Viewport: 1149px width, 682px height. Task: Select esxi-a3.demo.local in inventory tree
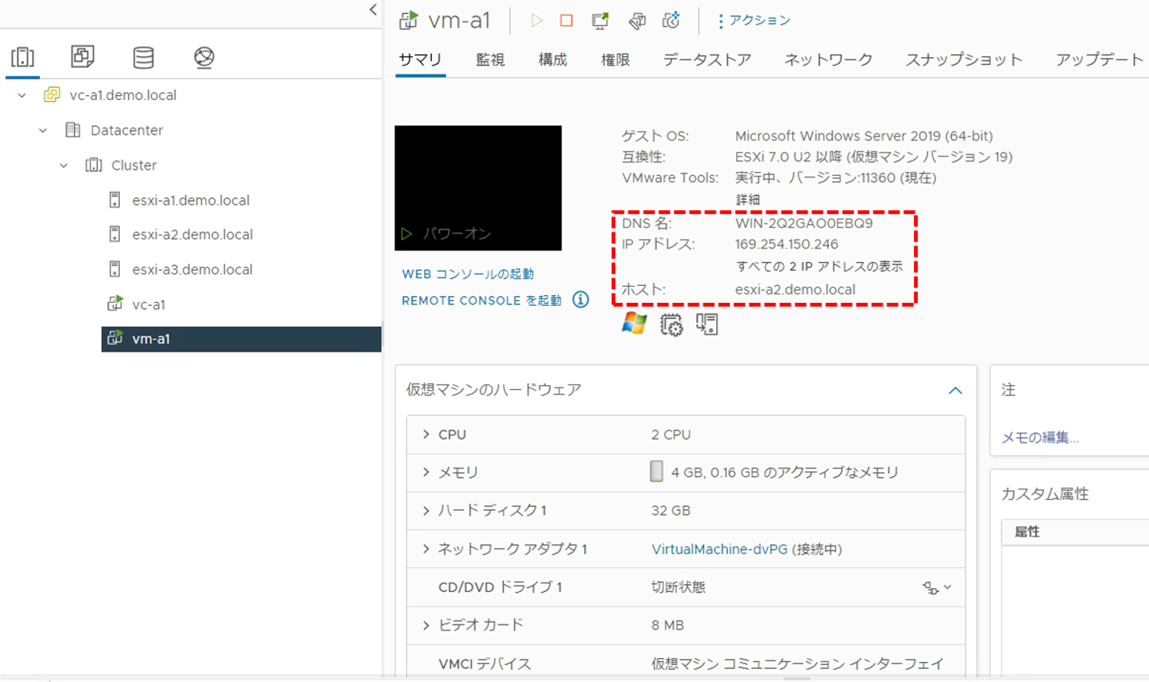click(192, 270)
